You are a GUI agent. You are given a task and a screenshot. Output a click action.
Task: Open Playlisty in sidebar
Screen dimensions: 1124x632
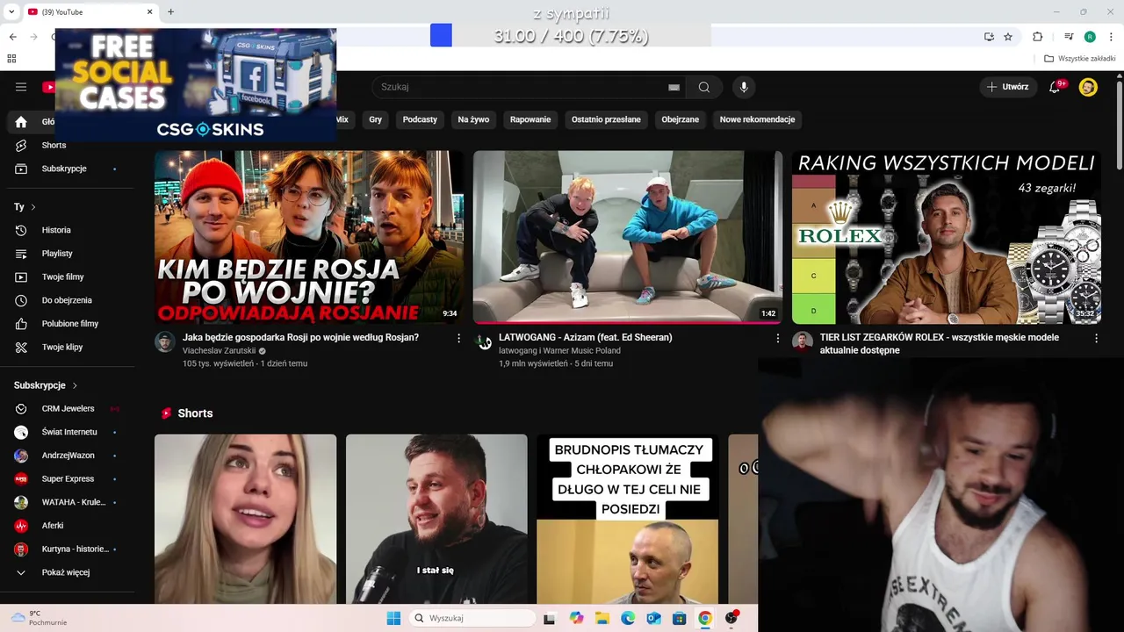(57, 254)
